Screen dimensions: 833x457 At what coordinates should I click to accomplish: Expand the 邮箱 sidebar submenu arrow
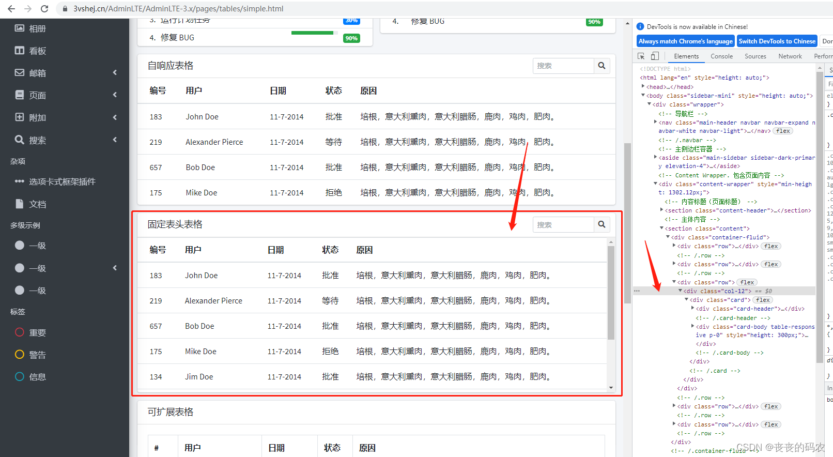point(115,73)
